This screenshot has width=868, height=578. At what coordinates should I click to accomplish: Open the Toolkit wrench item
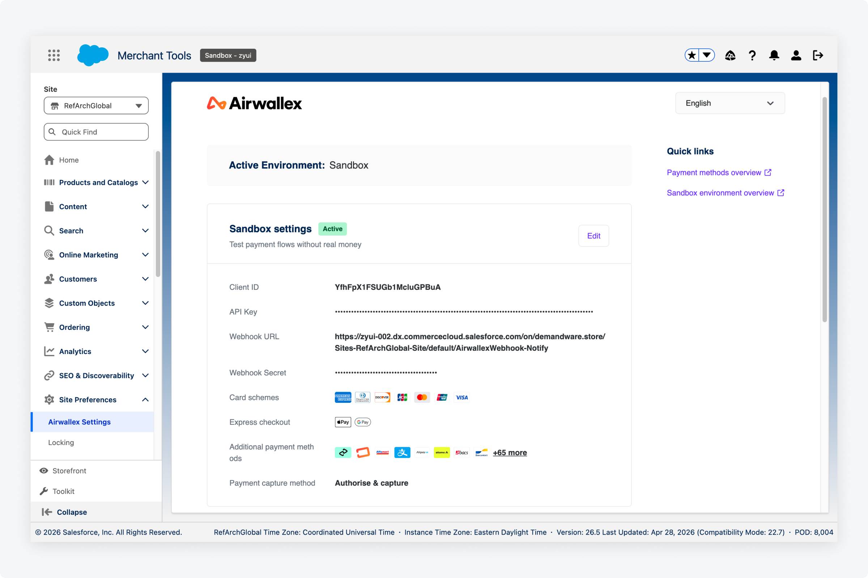57,491
